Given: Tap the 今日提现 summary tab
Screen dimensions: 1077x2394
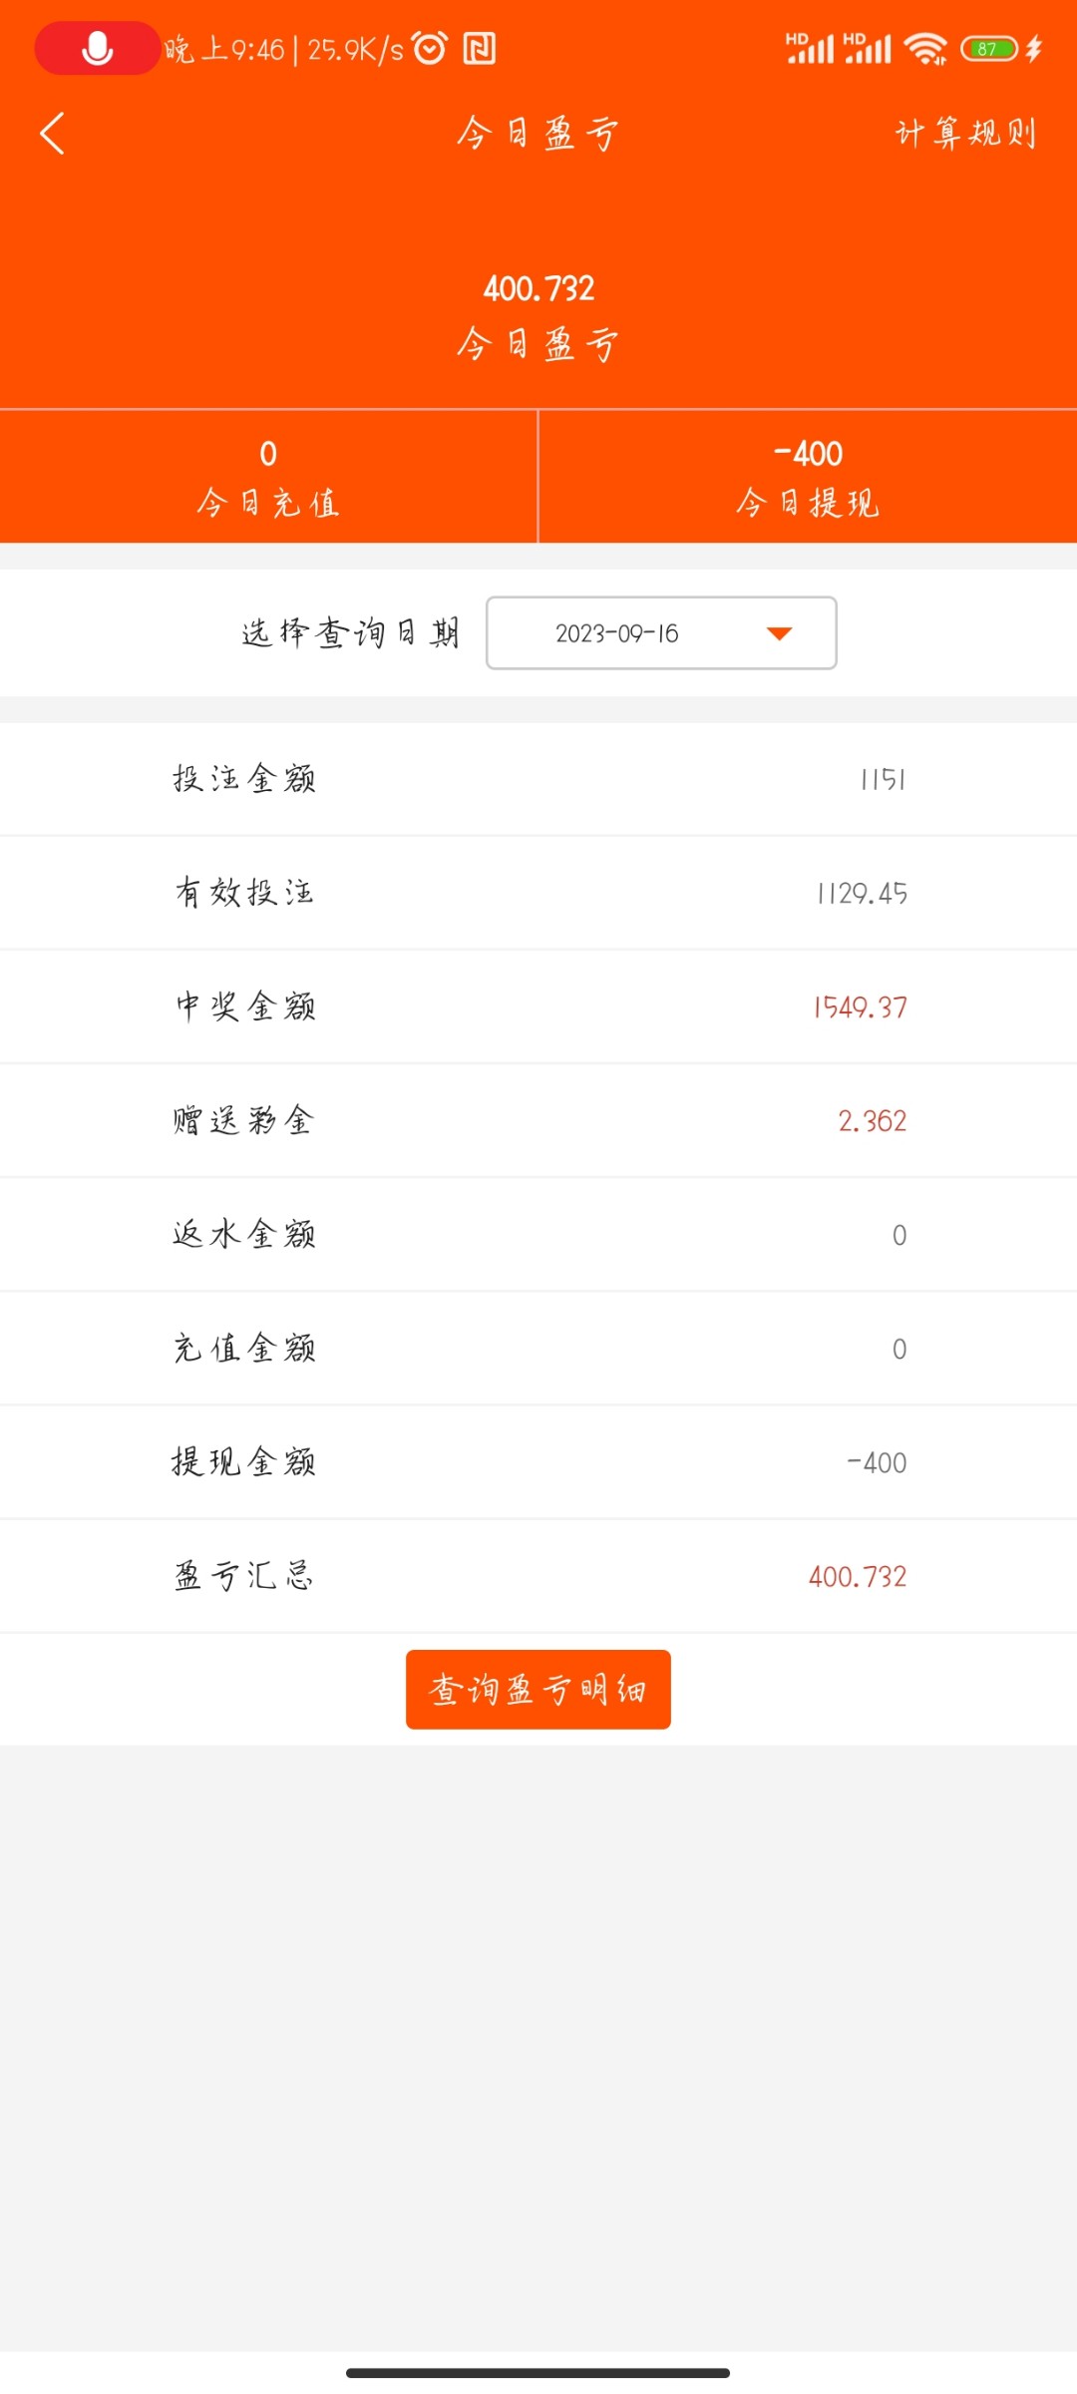Looking at the screenshot, I should (x=808, y=477).
